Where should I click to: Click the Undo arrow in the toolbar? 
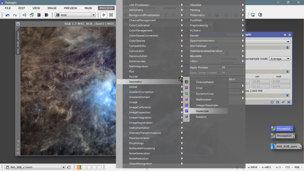pos(8,15)
